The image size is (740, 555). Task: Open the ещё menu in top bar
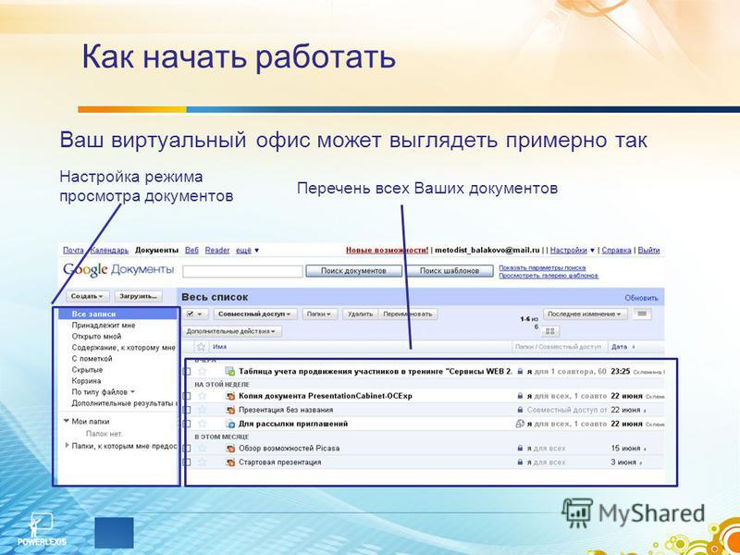point(247,250)
